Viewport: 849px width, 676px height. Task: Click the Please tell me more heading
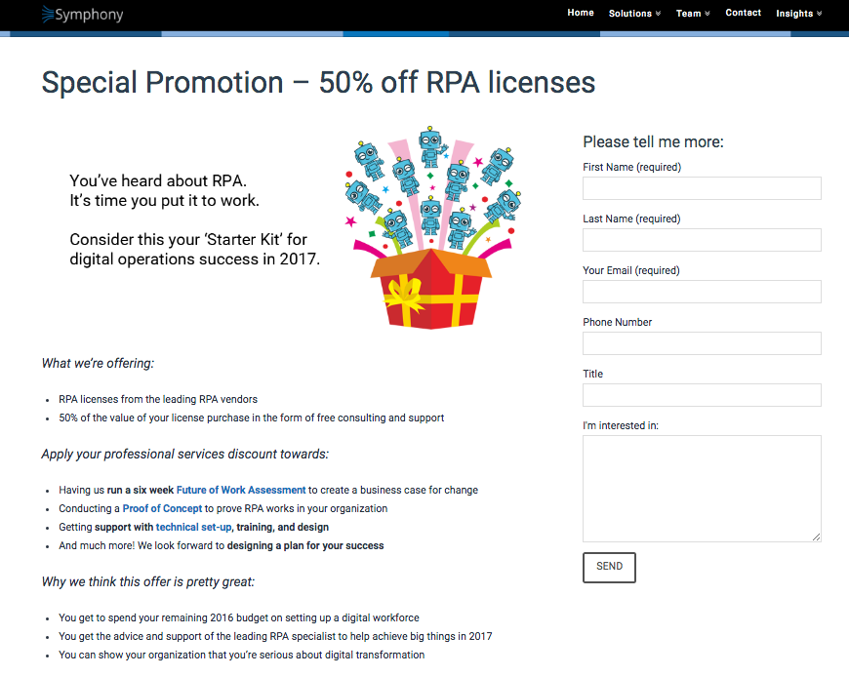coord(653,142)
